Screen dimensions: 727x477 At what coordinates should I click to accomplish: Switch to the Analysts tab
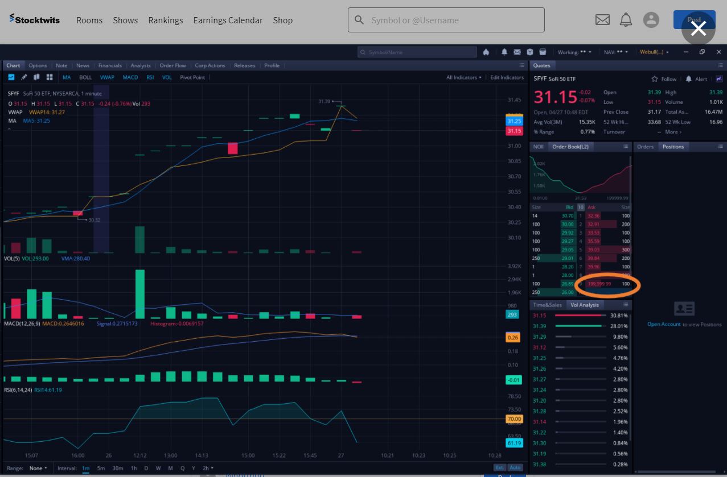coord(141,65)
